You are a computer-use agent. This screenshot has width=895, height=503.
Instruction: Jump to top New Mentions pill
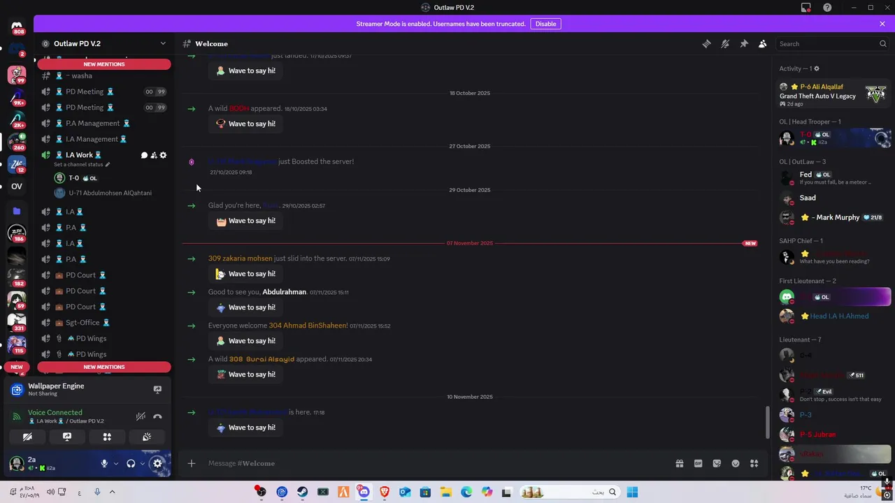[x=104, y=64]
